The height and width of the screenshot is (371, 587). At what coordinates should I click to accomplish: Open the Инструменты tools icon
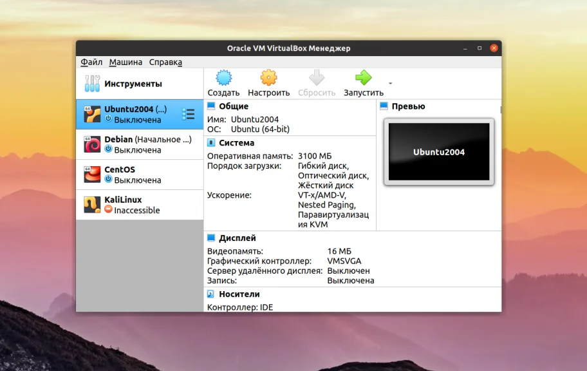92,84
